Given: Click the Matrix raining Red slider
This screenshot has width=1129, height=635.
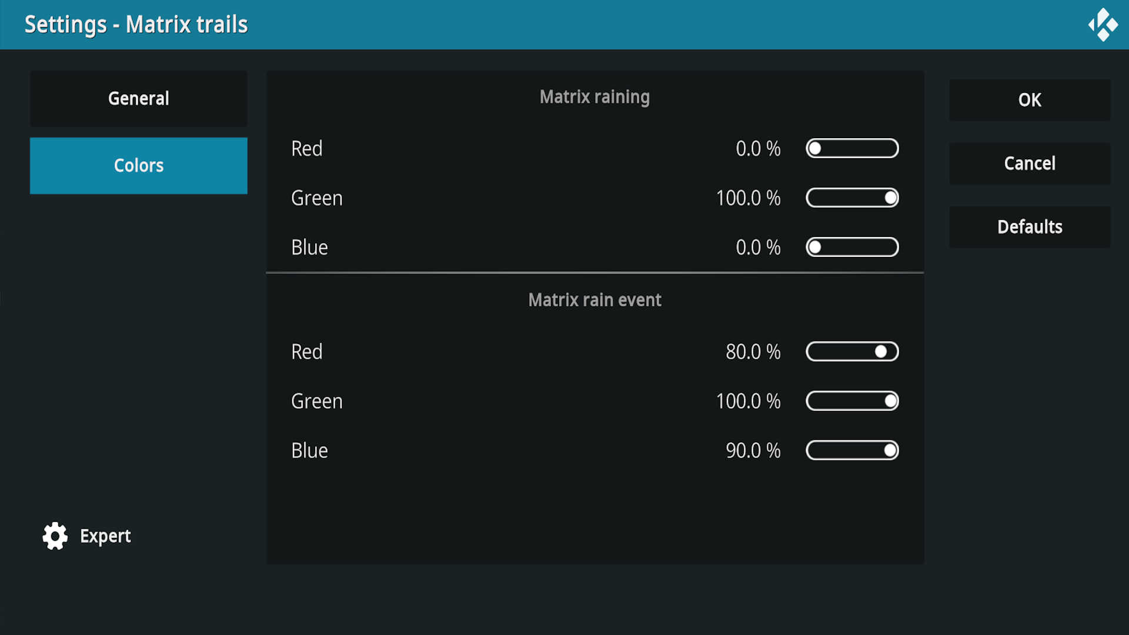Looking at the screenshot, I should coord(852,149).
